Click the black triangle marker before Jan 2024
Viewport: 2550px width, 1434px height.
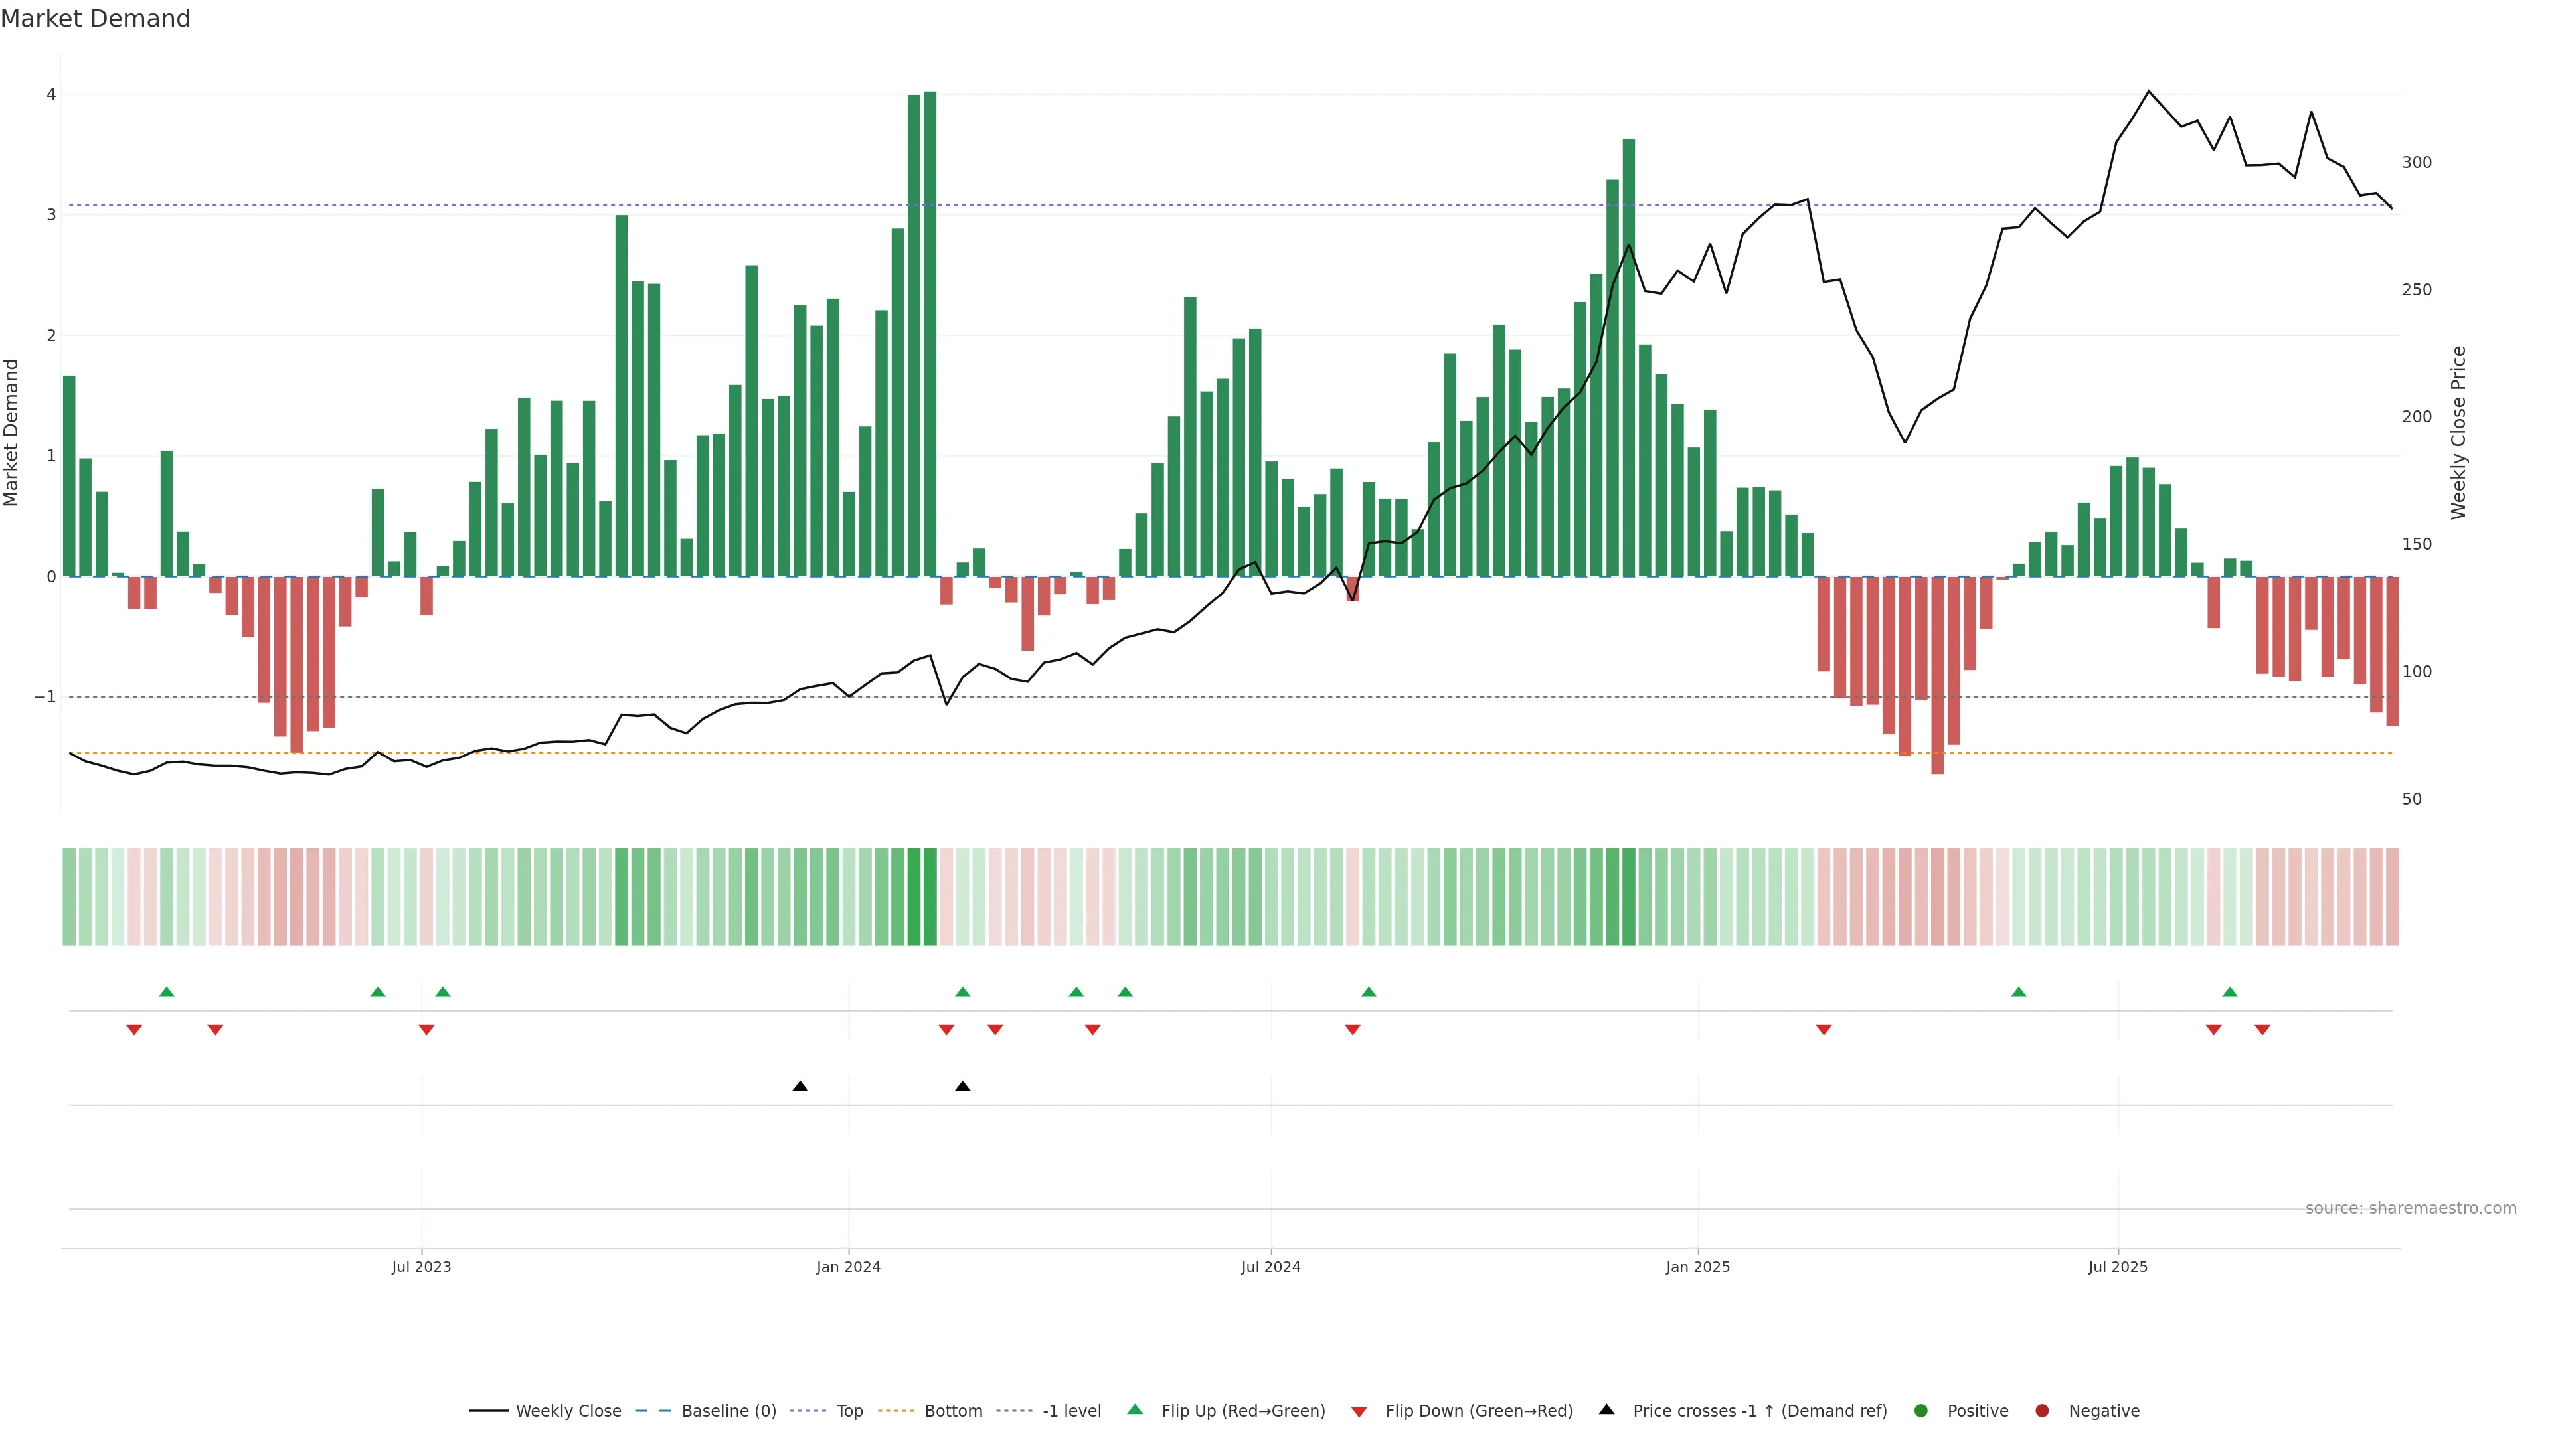(800, 1087)
